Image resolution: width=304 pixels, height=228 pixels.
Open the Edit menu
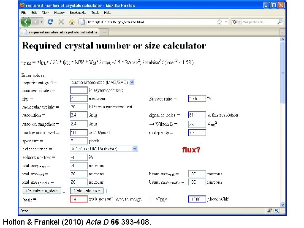[x=34, y=13]
